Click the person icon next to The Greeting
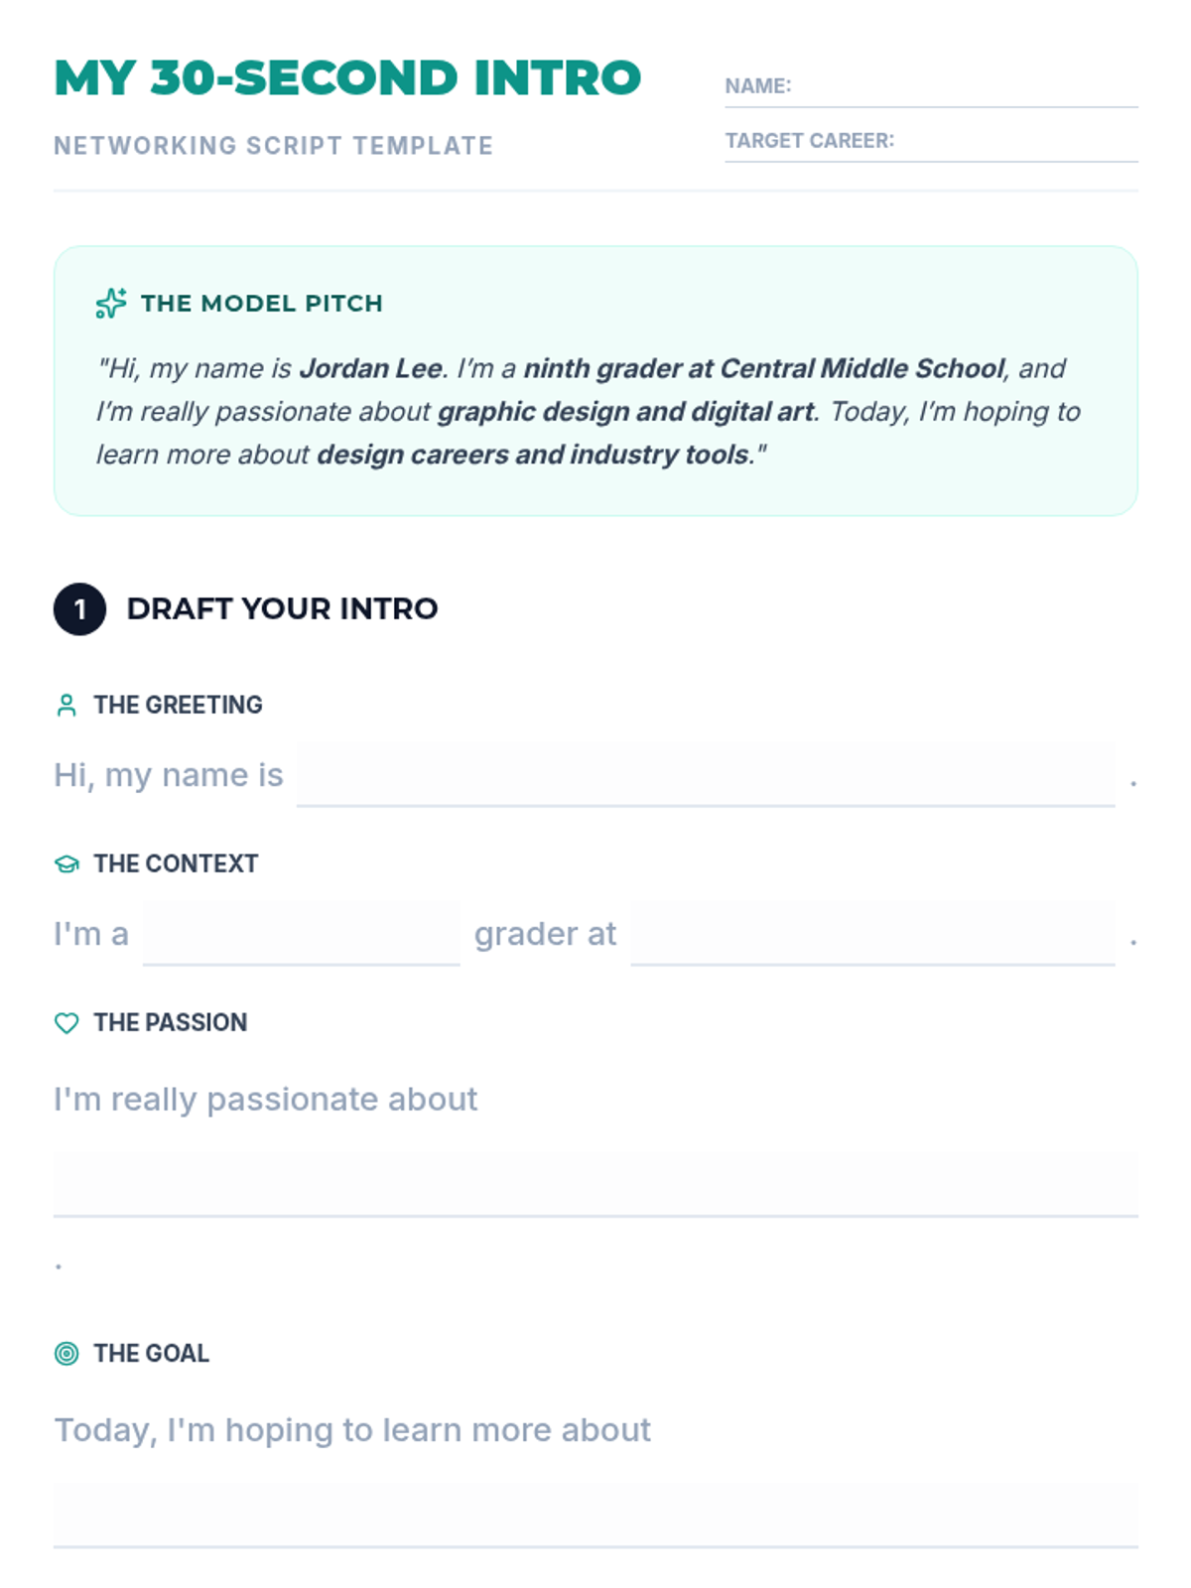 pyautogui.click(x=66, y=706)
